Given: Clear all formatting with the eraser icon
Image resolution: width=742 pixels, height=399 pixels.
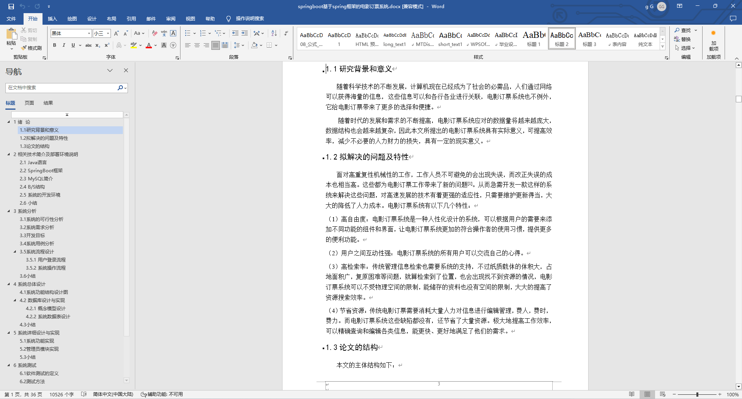Looking at the screenshot, I should pyautogui.click(x=155, y=34).
